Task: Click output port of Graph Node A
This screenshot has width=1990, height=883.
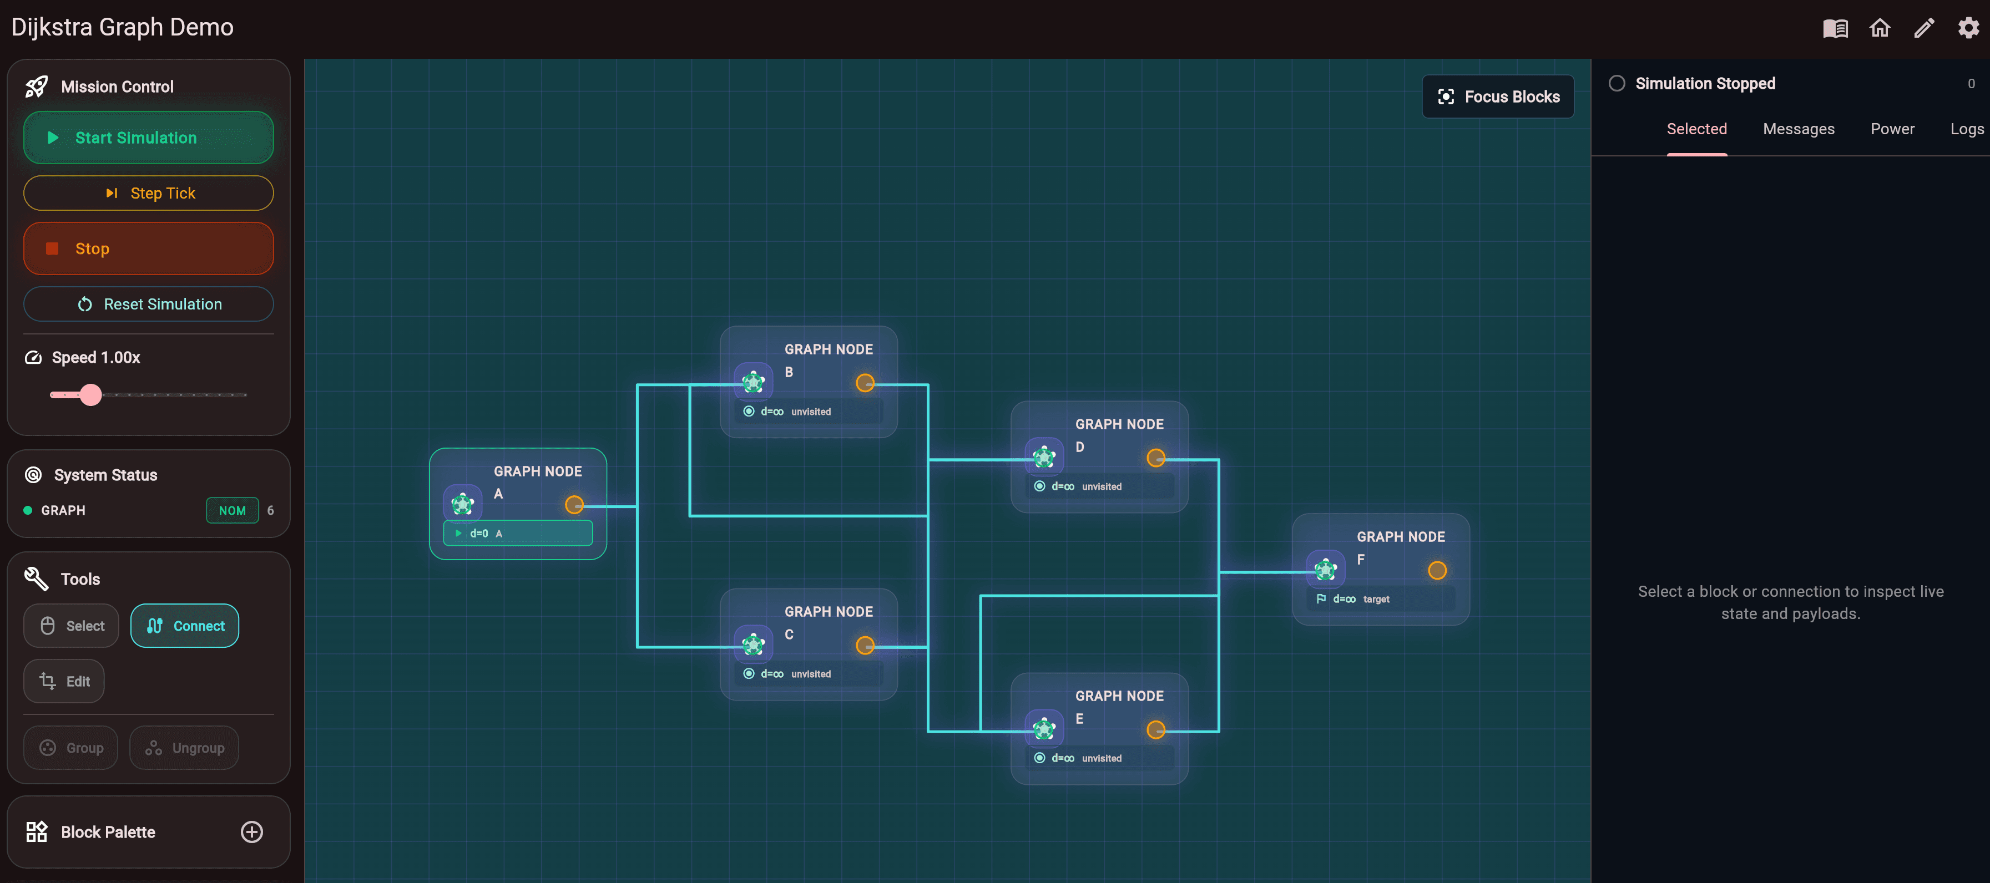Action: [574, 505]
